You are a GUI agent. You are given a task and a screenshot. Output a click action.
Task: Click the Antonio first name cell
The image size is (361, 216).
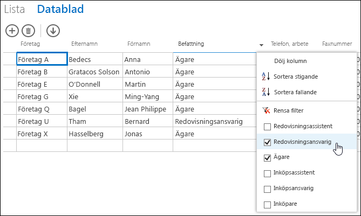click(148, 72)
